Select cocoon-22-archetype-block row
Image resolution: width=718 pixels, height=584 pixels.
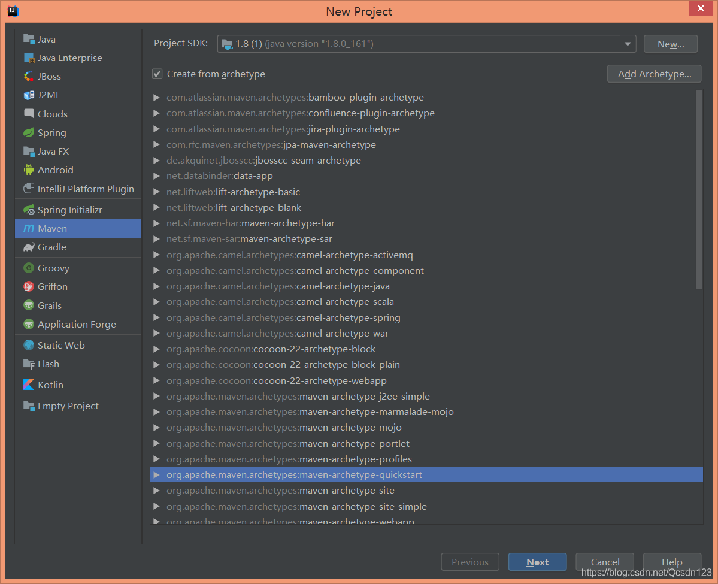[426, 349]
